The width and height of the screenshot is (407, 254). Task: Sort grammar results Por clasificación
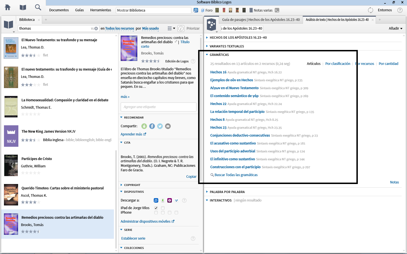338,64
